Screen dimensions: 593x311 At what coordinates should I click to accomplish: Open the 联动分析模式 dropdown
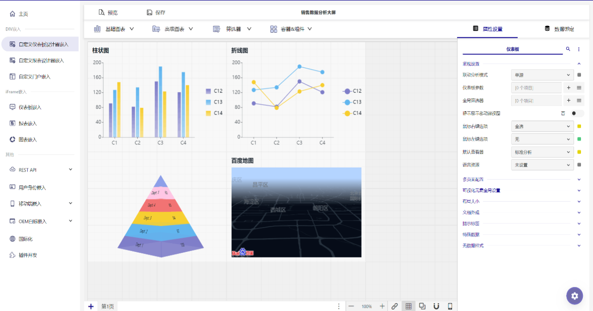pyautogui.click(x=543, y=75)
